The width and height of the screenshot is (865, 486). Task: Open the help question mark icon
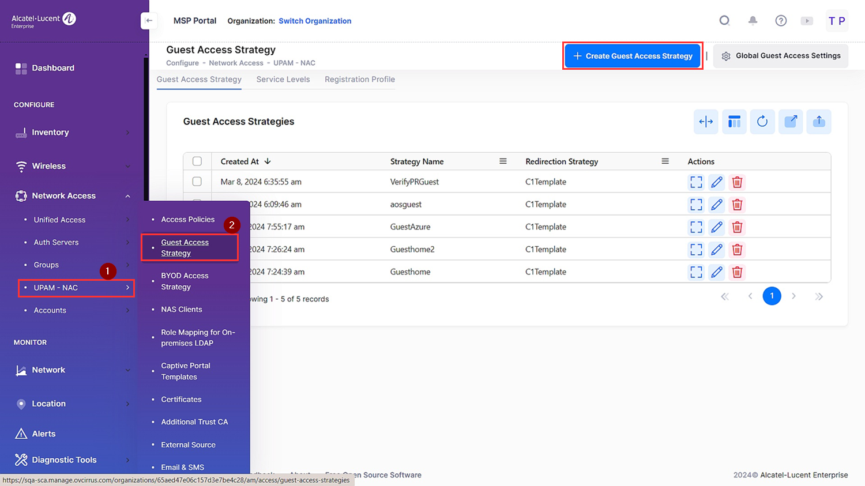pyautogui.click(x=781, y=21)
